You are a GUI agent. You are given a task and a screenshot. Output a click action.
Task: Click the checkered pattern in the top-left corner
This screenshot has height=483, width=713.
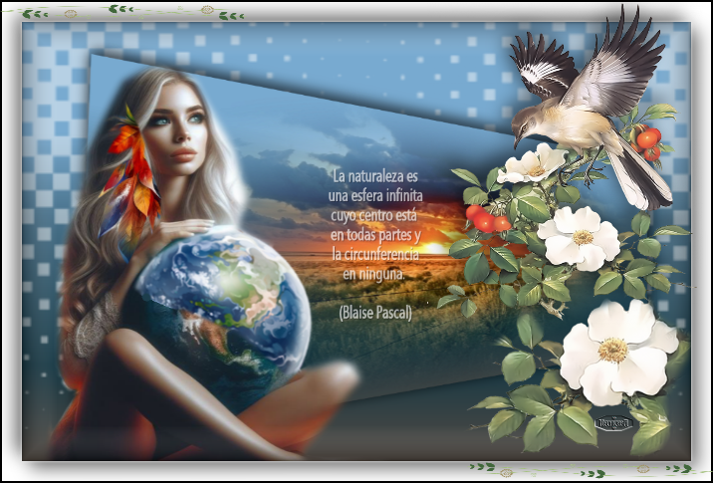[50, 60]
